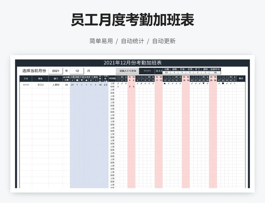Click overtime value 2 under day 1

tap(118, 86)
